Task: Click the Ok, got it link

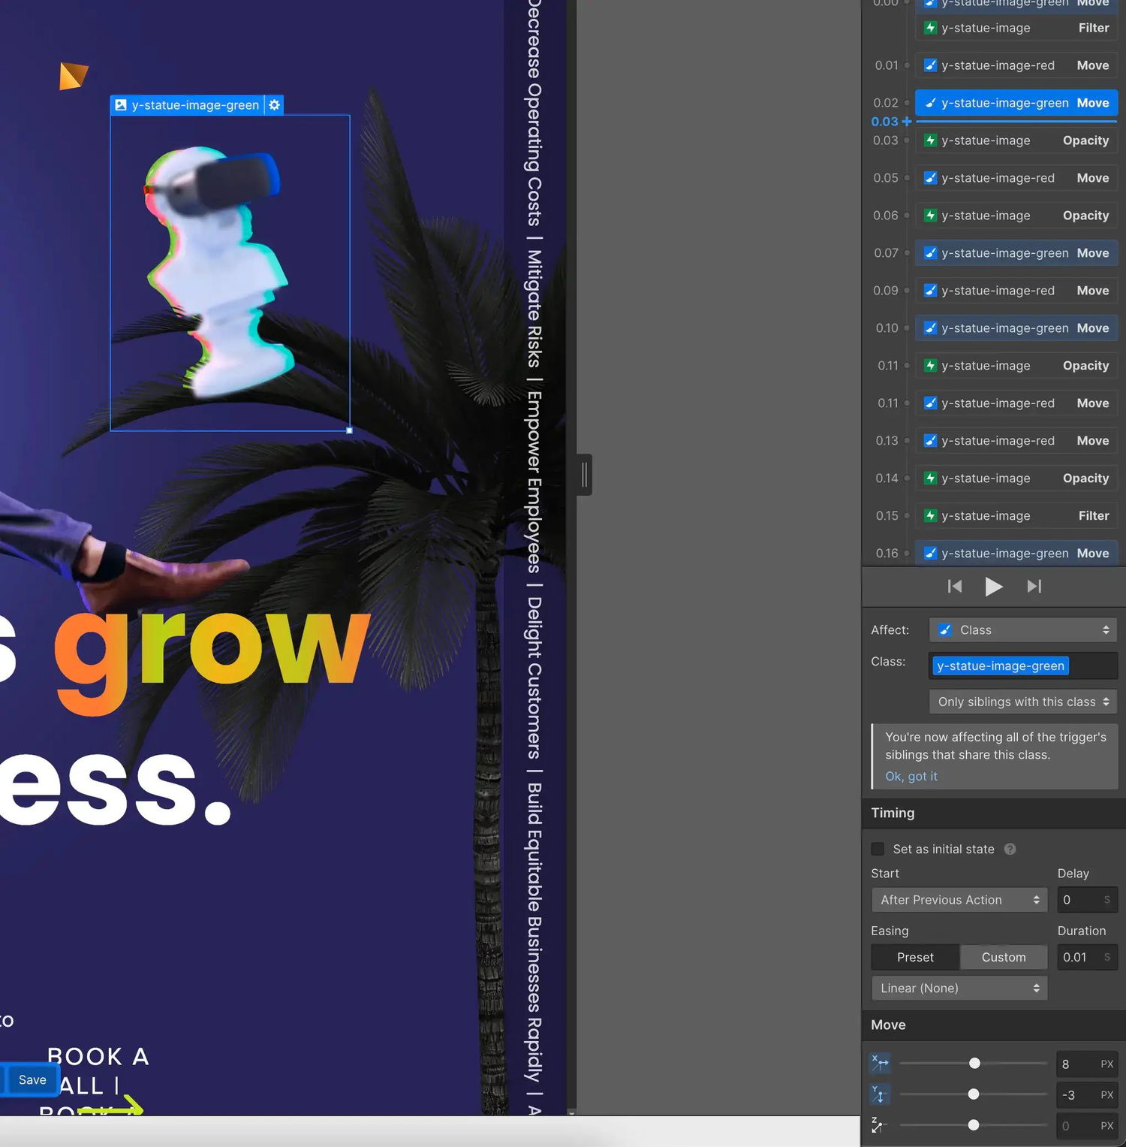Action: [911, 776]
